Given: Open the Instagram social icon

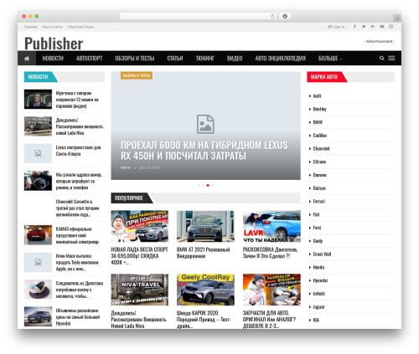Looking at the screenshot, I should (391, 27).
